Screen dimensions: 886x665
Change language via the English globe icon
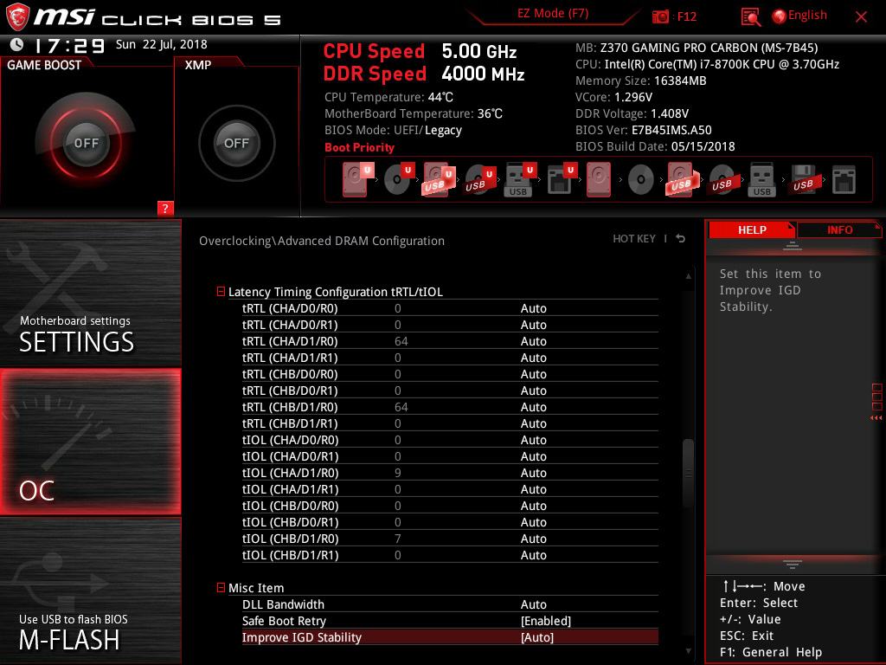799,16
